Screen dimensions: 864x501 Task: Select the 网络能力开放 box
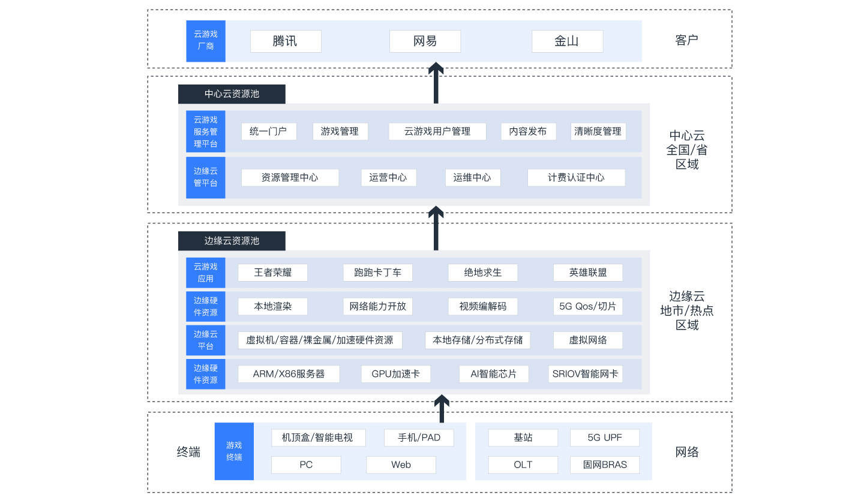378,306
